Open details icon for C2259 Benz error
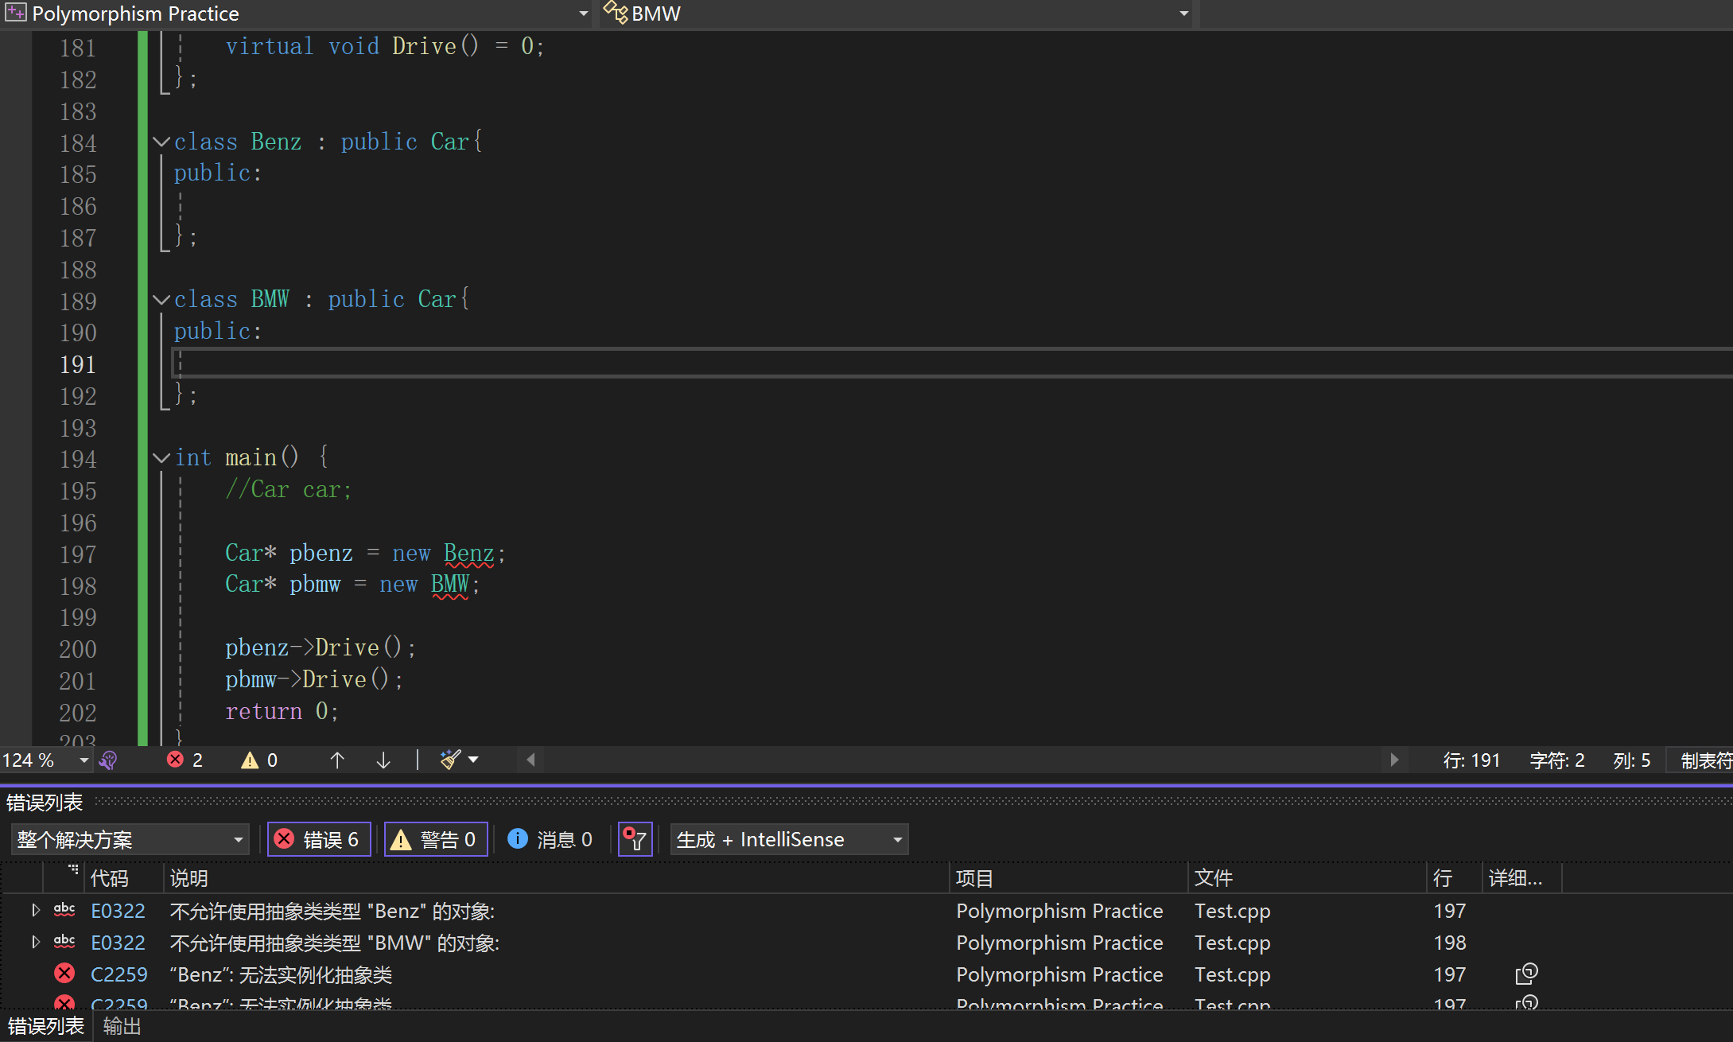Screen dimensions: 1733x1042 click(x=1526, y=974)
